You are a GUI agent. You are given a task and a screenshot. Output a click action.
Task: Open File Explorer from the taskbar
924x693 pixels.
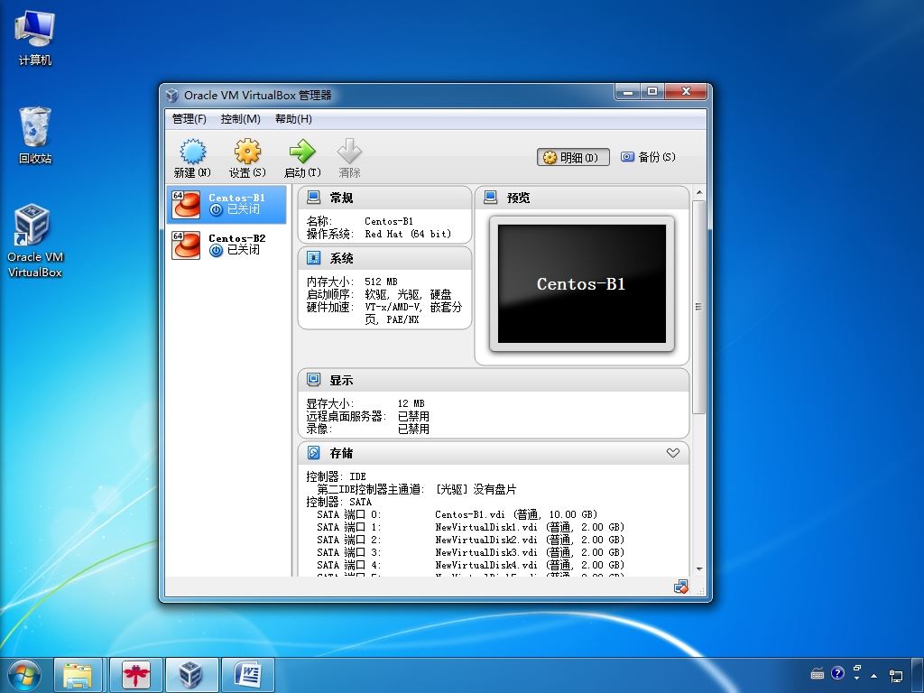click(78, 675)
